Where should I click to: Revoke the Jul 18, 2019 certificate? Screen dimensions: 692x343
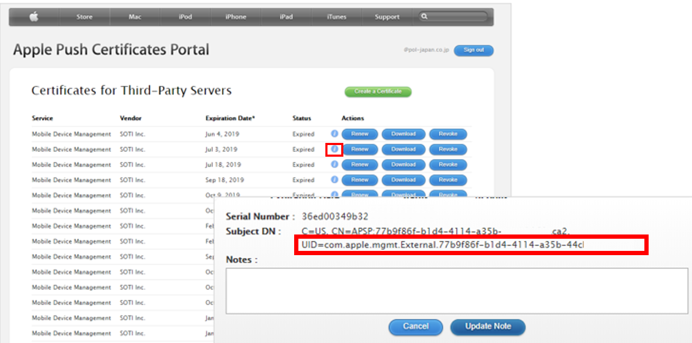tap(448, 165)
